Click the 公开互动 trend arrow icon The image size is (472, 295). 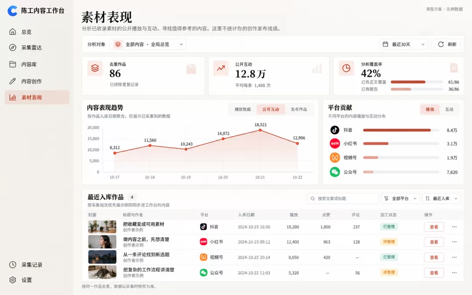221,68
